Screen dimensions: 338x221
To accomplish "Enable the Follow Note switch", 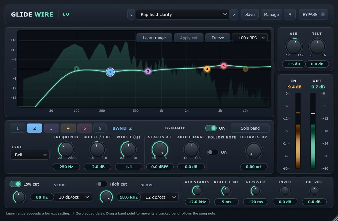I will point(213,152).
